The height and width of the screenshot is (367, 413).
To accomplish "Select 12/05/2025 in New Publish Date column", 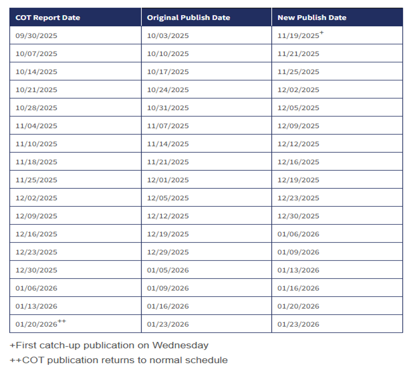I will pyautogui.click(x=298, y=108).
